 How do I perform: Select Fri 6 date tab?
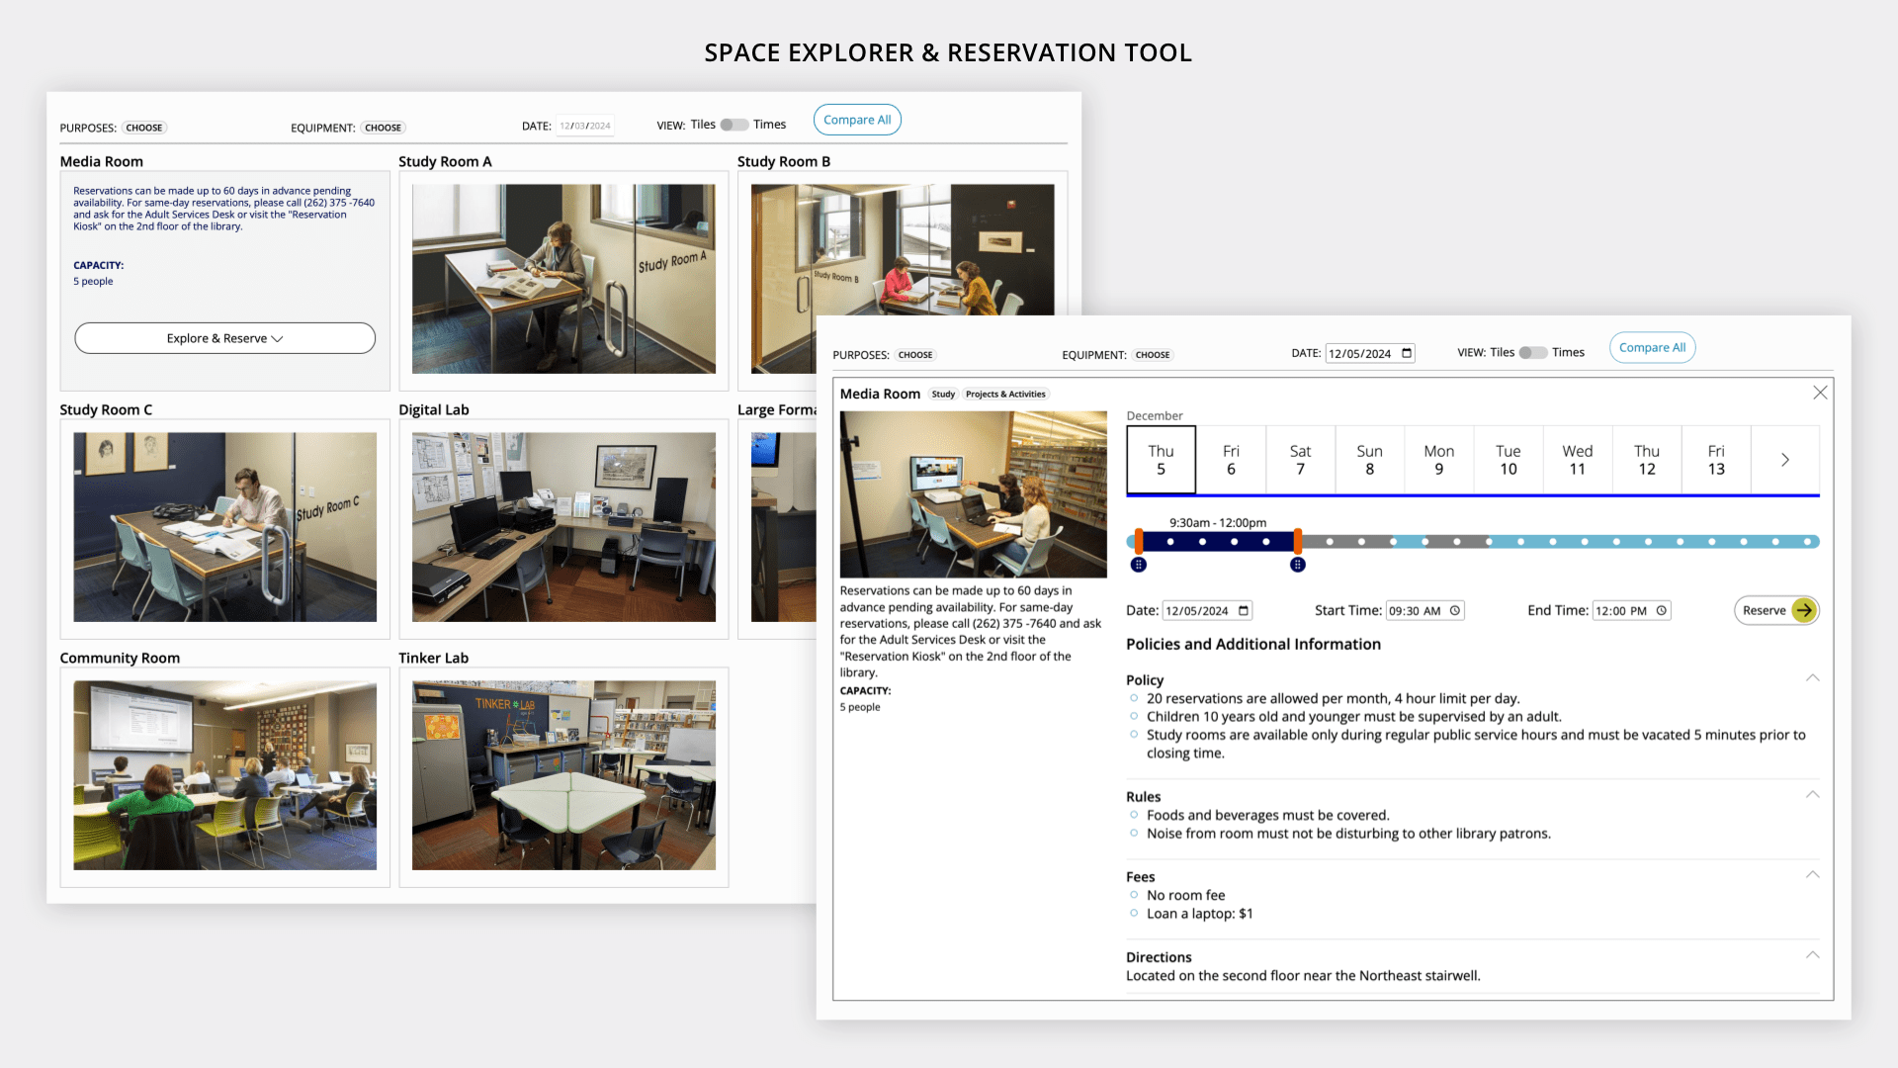(1231, 460)
